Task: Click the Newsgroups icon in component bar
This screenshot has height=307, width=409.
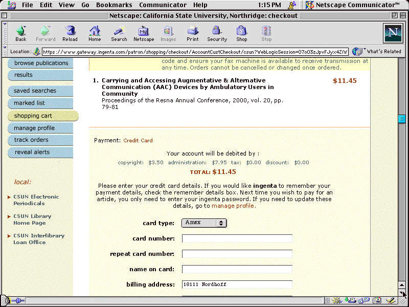Action: (x=363, y=301)
